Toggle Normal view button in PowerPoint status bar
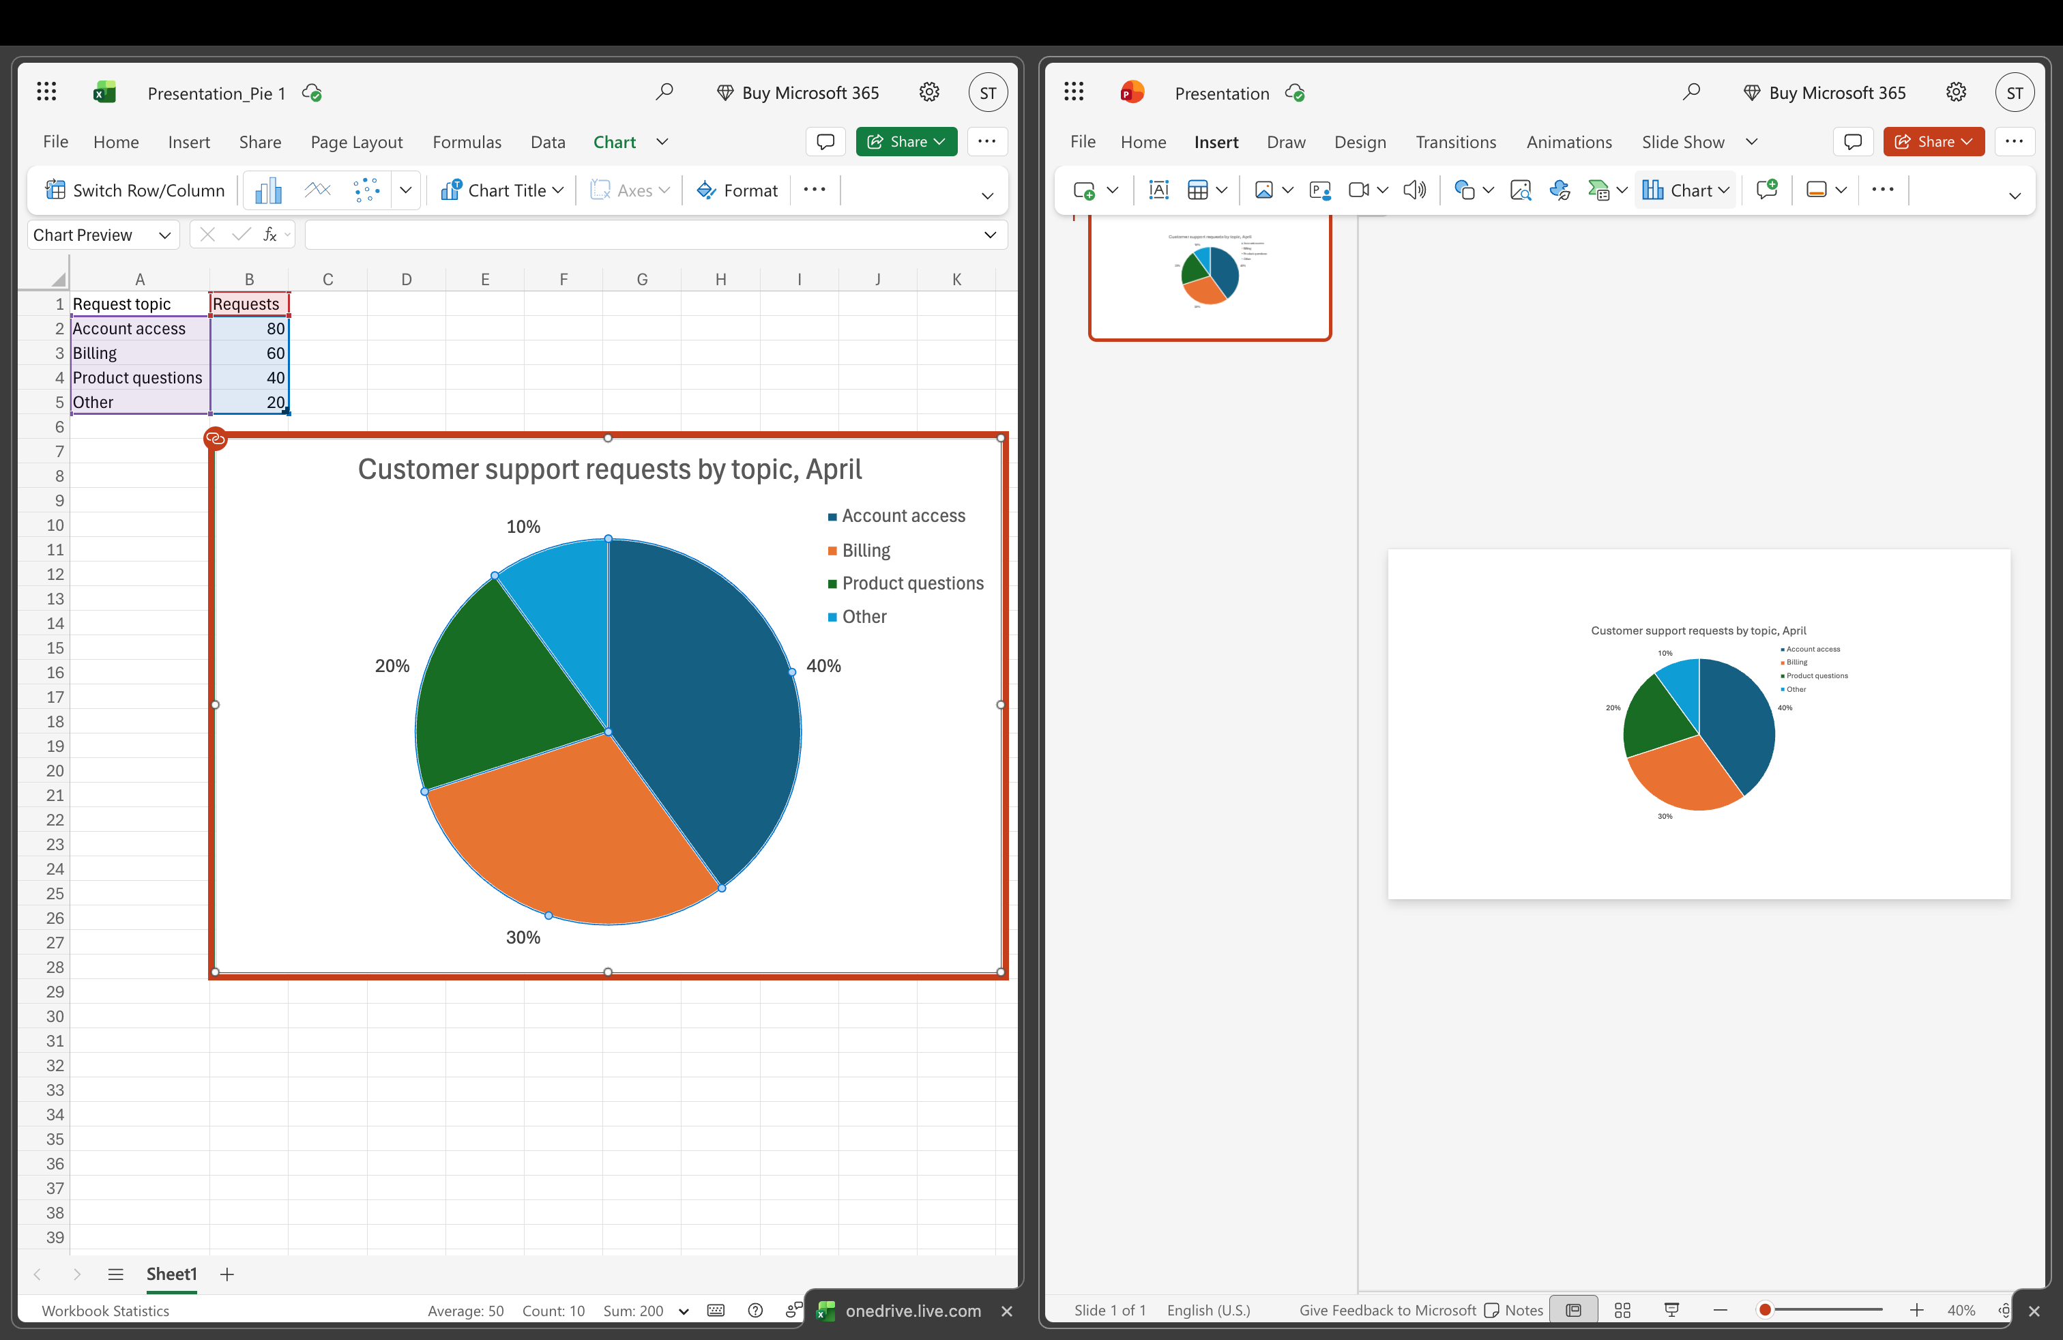Image resolution: width=2063 pixels, height=1340 pixels. pyautogui.click(x=1573, y=1310)
